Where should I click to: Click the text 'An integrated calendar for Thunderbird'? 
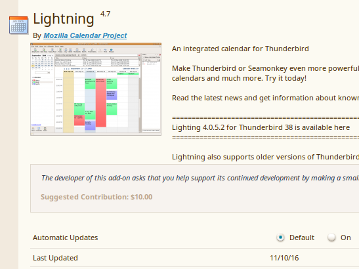click(x=240, y=49)
